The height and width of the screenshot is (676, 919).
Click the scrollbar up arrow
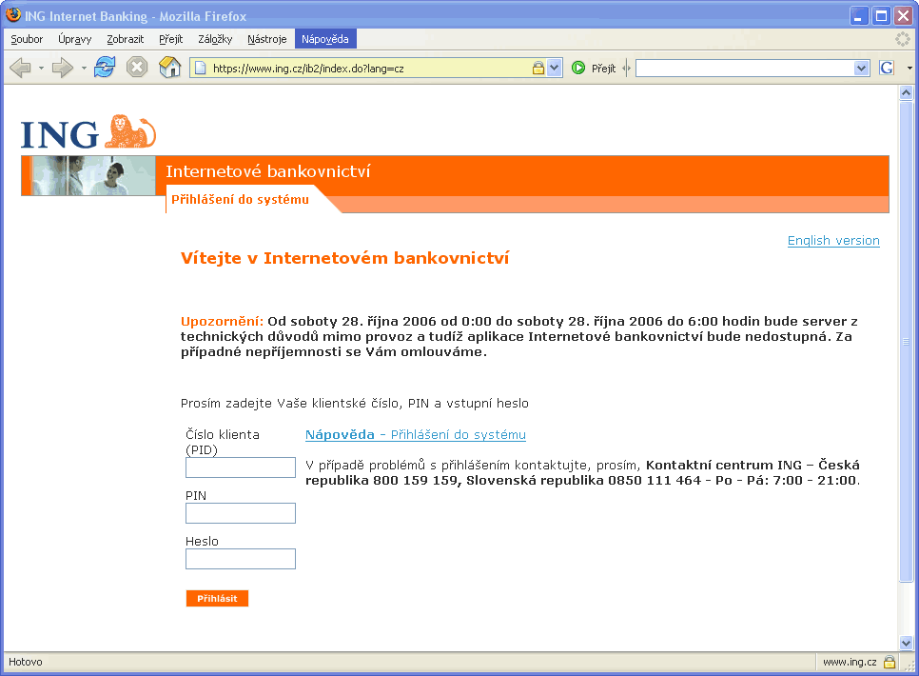click(x=906, y=92)
